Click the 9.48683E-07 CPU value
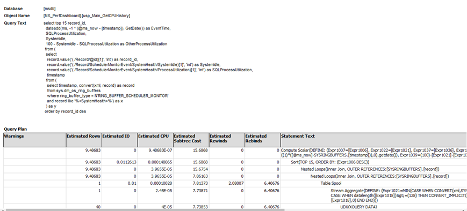The height and width of the screenshot is (211, 467). (x=160, y=150)
